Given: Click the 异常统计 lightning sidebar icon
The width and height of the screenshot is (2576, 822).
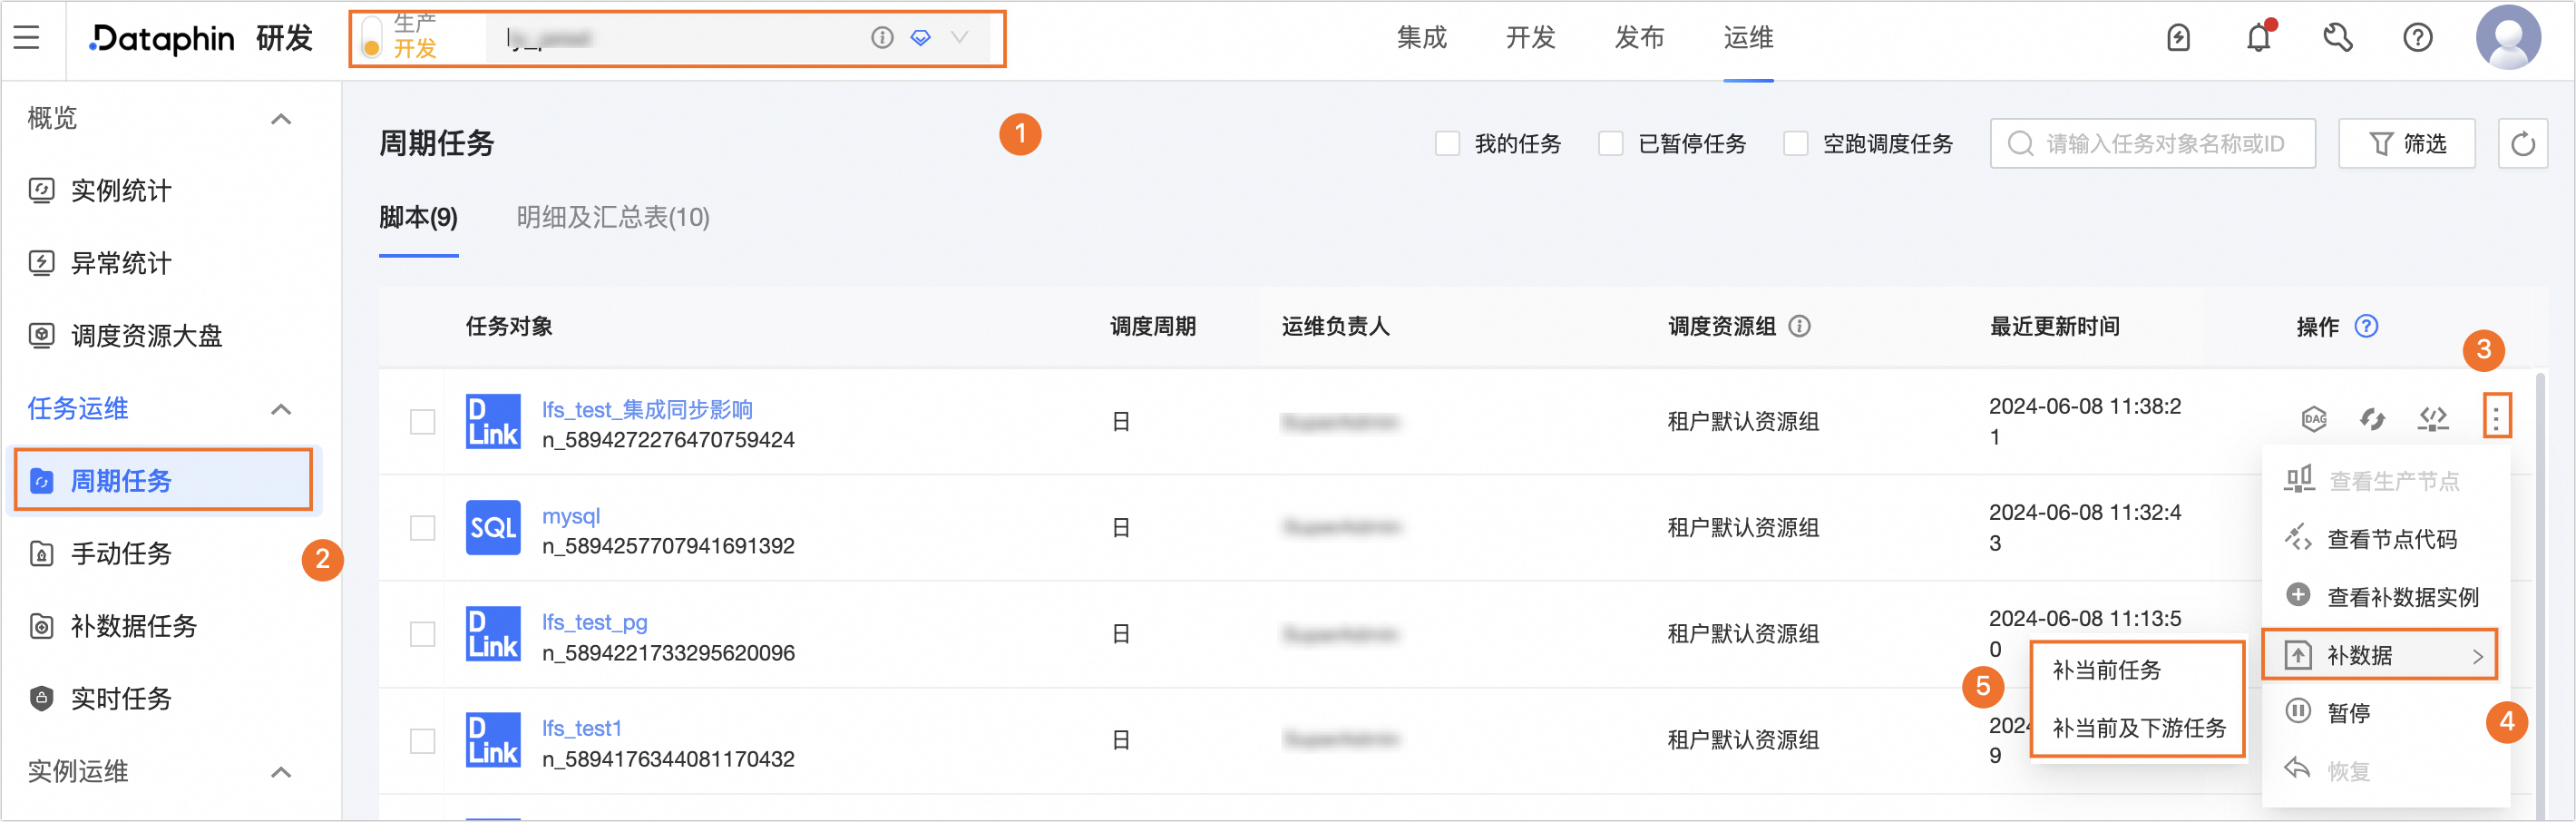Looking at the screenshot, I should pos(41,263).
